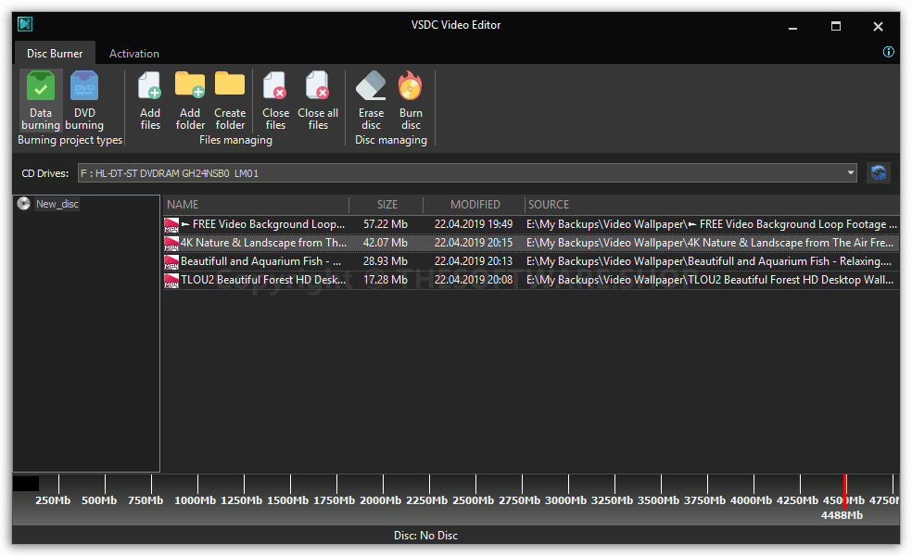This screenshot has height=556, width=912.
Task: Click file icon of TLOU2 Beautiful Forest
Action: click(171, 281)
